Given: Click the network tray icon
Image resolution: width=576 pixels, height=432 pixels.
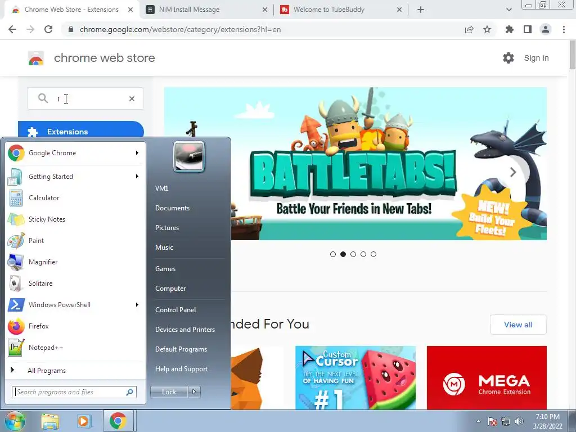Looking at the screenshot, I should (x=506, y=421).
